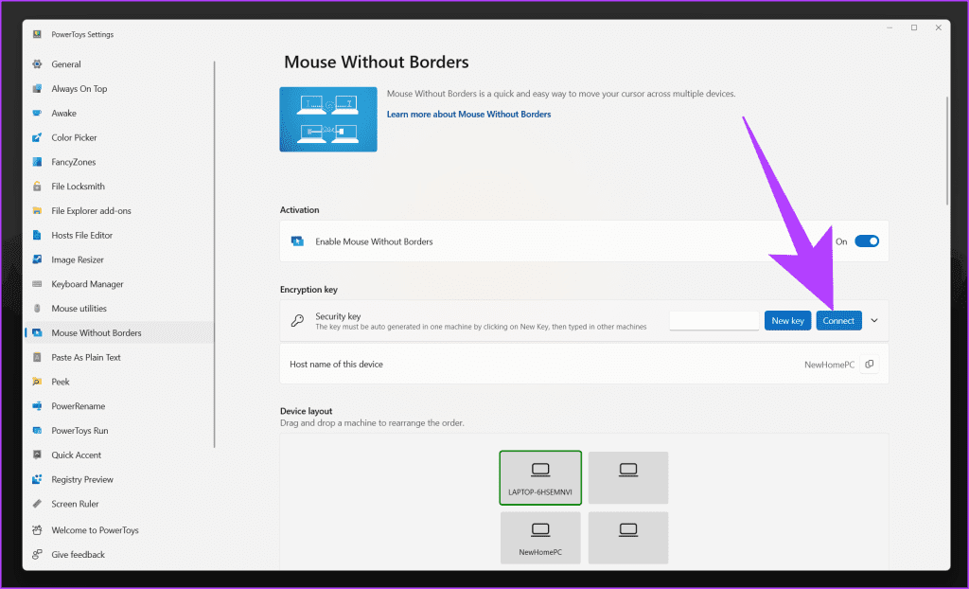
Task: Select the NewHomePC device tile
Action: click(x=540, y=538)
